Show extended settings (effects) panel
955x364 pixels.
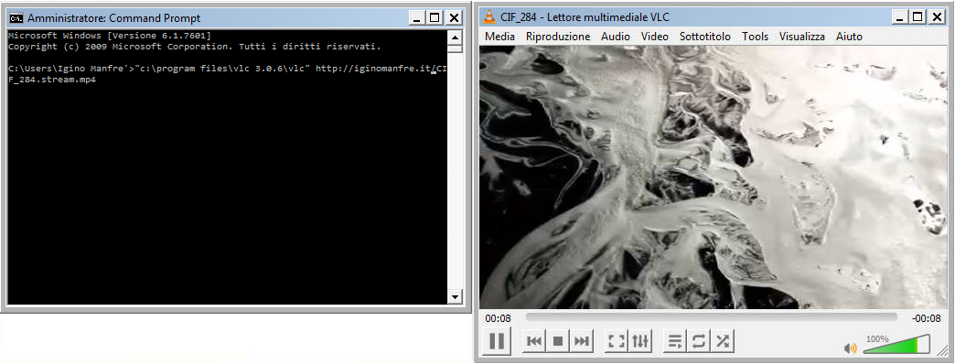click(640, 341)
